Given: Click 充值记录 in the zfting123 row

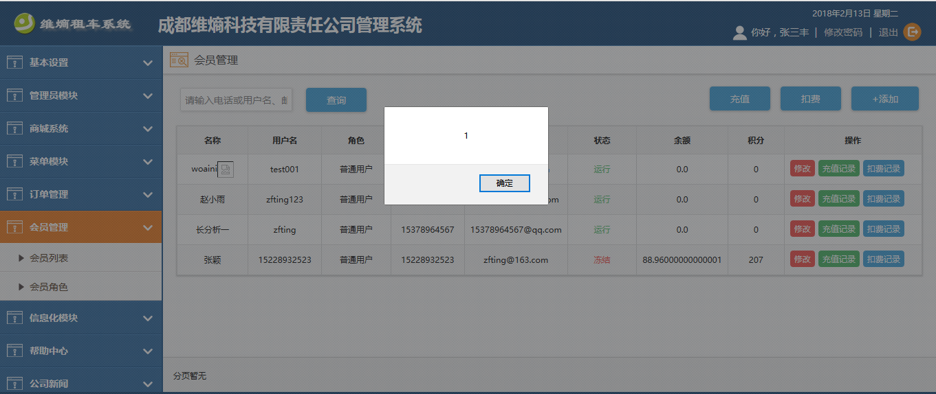Looking at the screenshot, I should [x=839, y=198].
